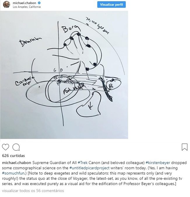This screenshot has width=190, height=197.
Task: Open the #kirstenbeyer hashtag
Action: pyautogui.click(x=158, y=163)
